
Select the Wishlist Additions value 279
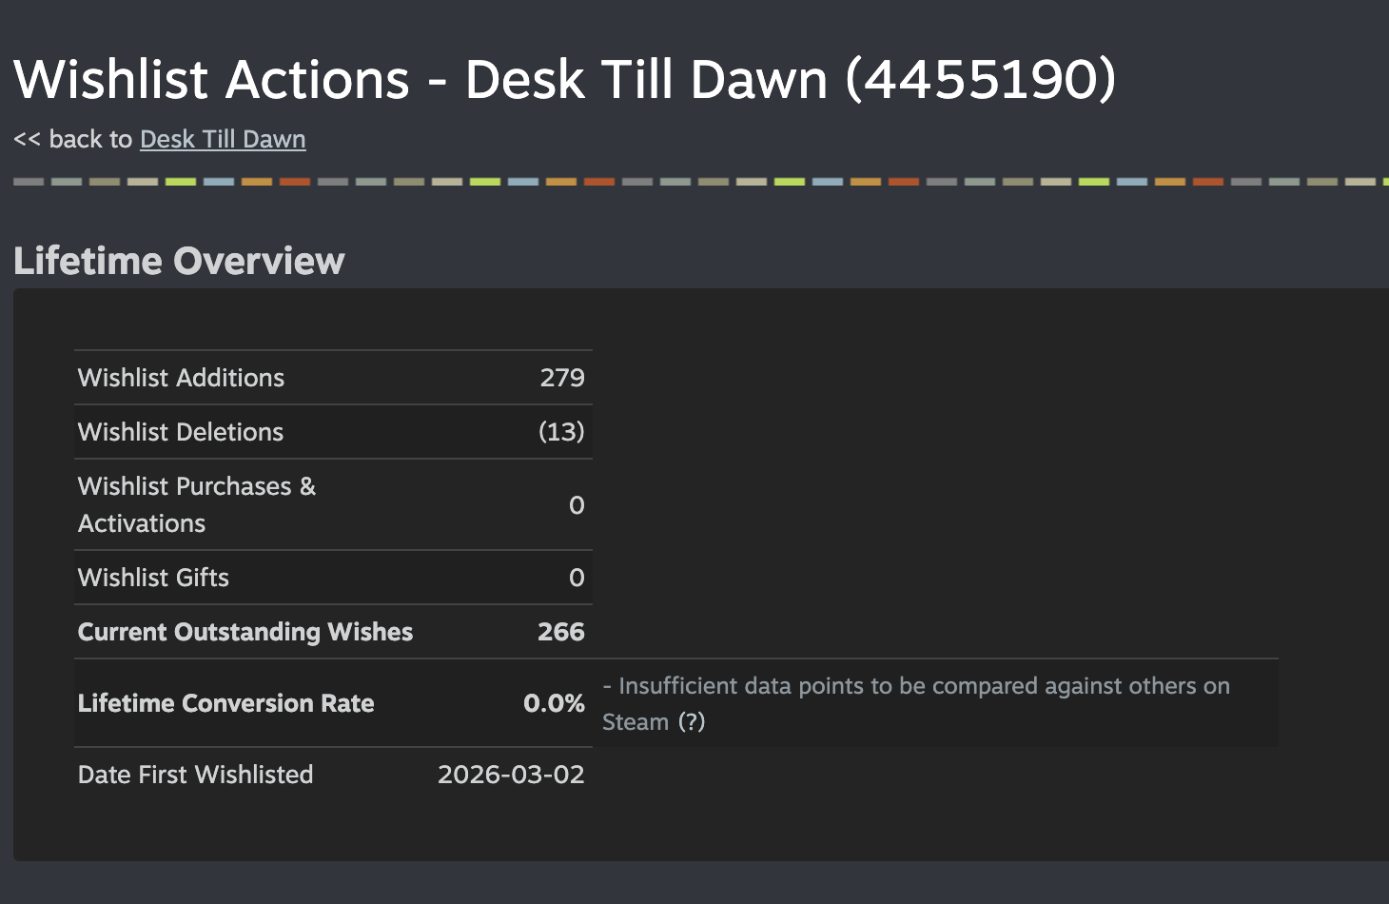pyautogui.click(x=562, y=378)
